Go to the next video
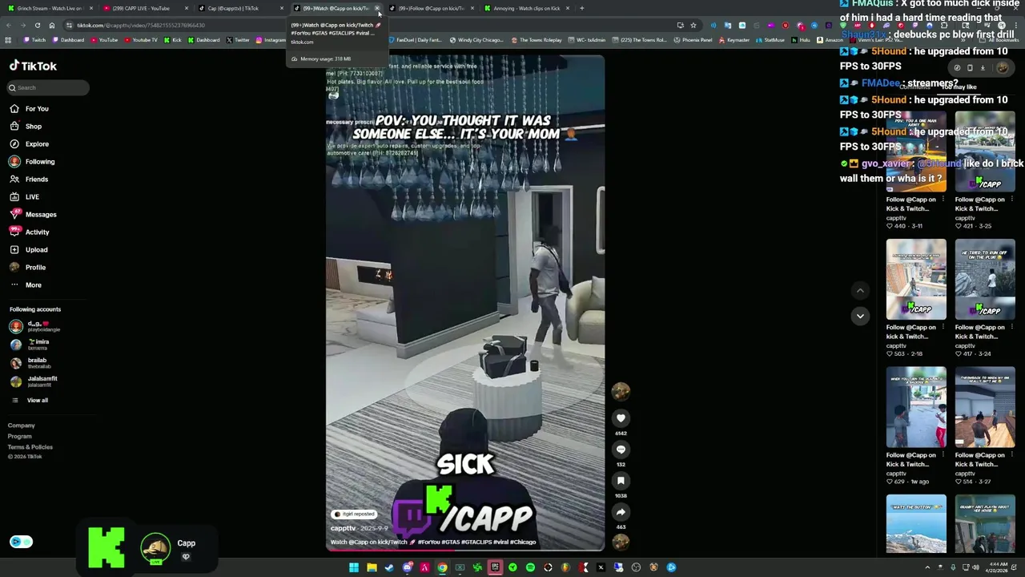Image resolution: width=1025 pixels, height=577 pixels. [x=860, y=316]
